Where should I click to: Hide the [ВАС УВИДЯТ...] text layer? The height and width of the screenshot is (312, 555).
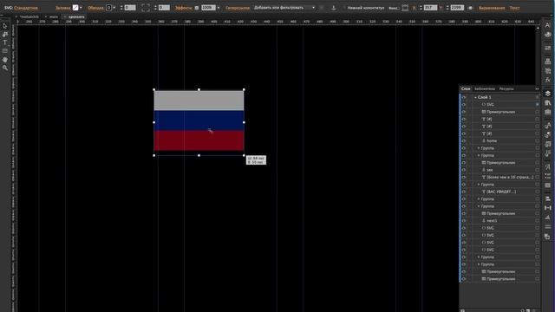coord(463,192)
